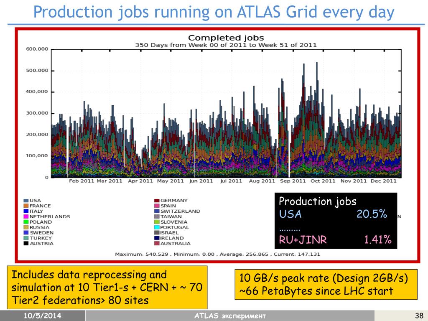This screenshot has height=321, width=428.
Task: Click the GERMANY legend color swatch
Action: coord(157,201)
